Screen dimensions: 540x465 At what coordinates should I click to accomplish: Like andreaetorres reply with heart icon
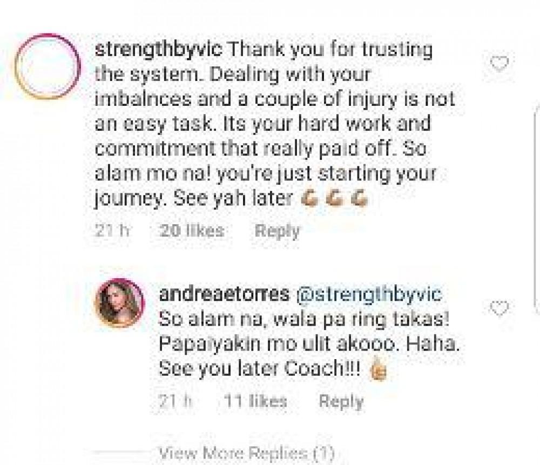(x=500, y=308)
